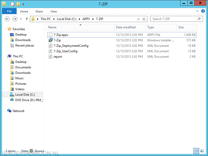Click the search magnifier icon
The height and width of the screenshot is (156, 208).
[x=199, y=19]
